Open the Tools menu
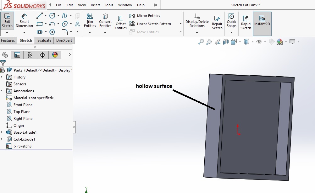 109,5
